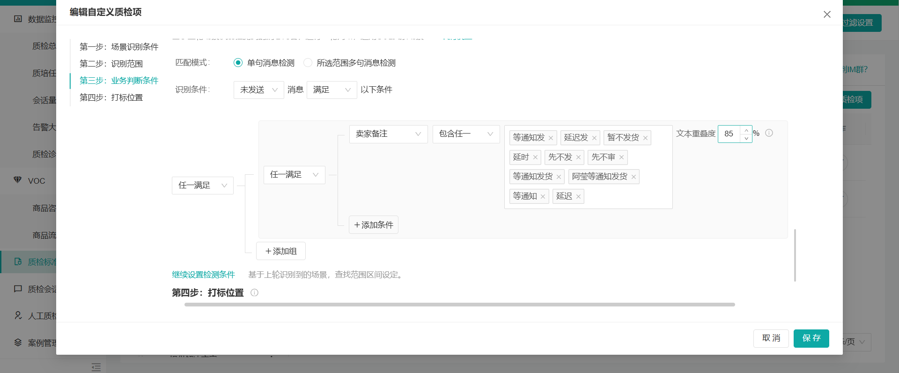Open the 未发送 dropdown
Screen dimensions: 899x373
click(258, 90)
